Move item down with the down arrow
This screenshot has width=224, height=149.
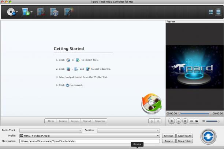pyautogui.click(x=158, y=121)
